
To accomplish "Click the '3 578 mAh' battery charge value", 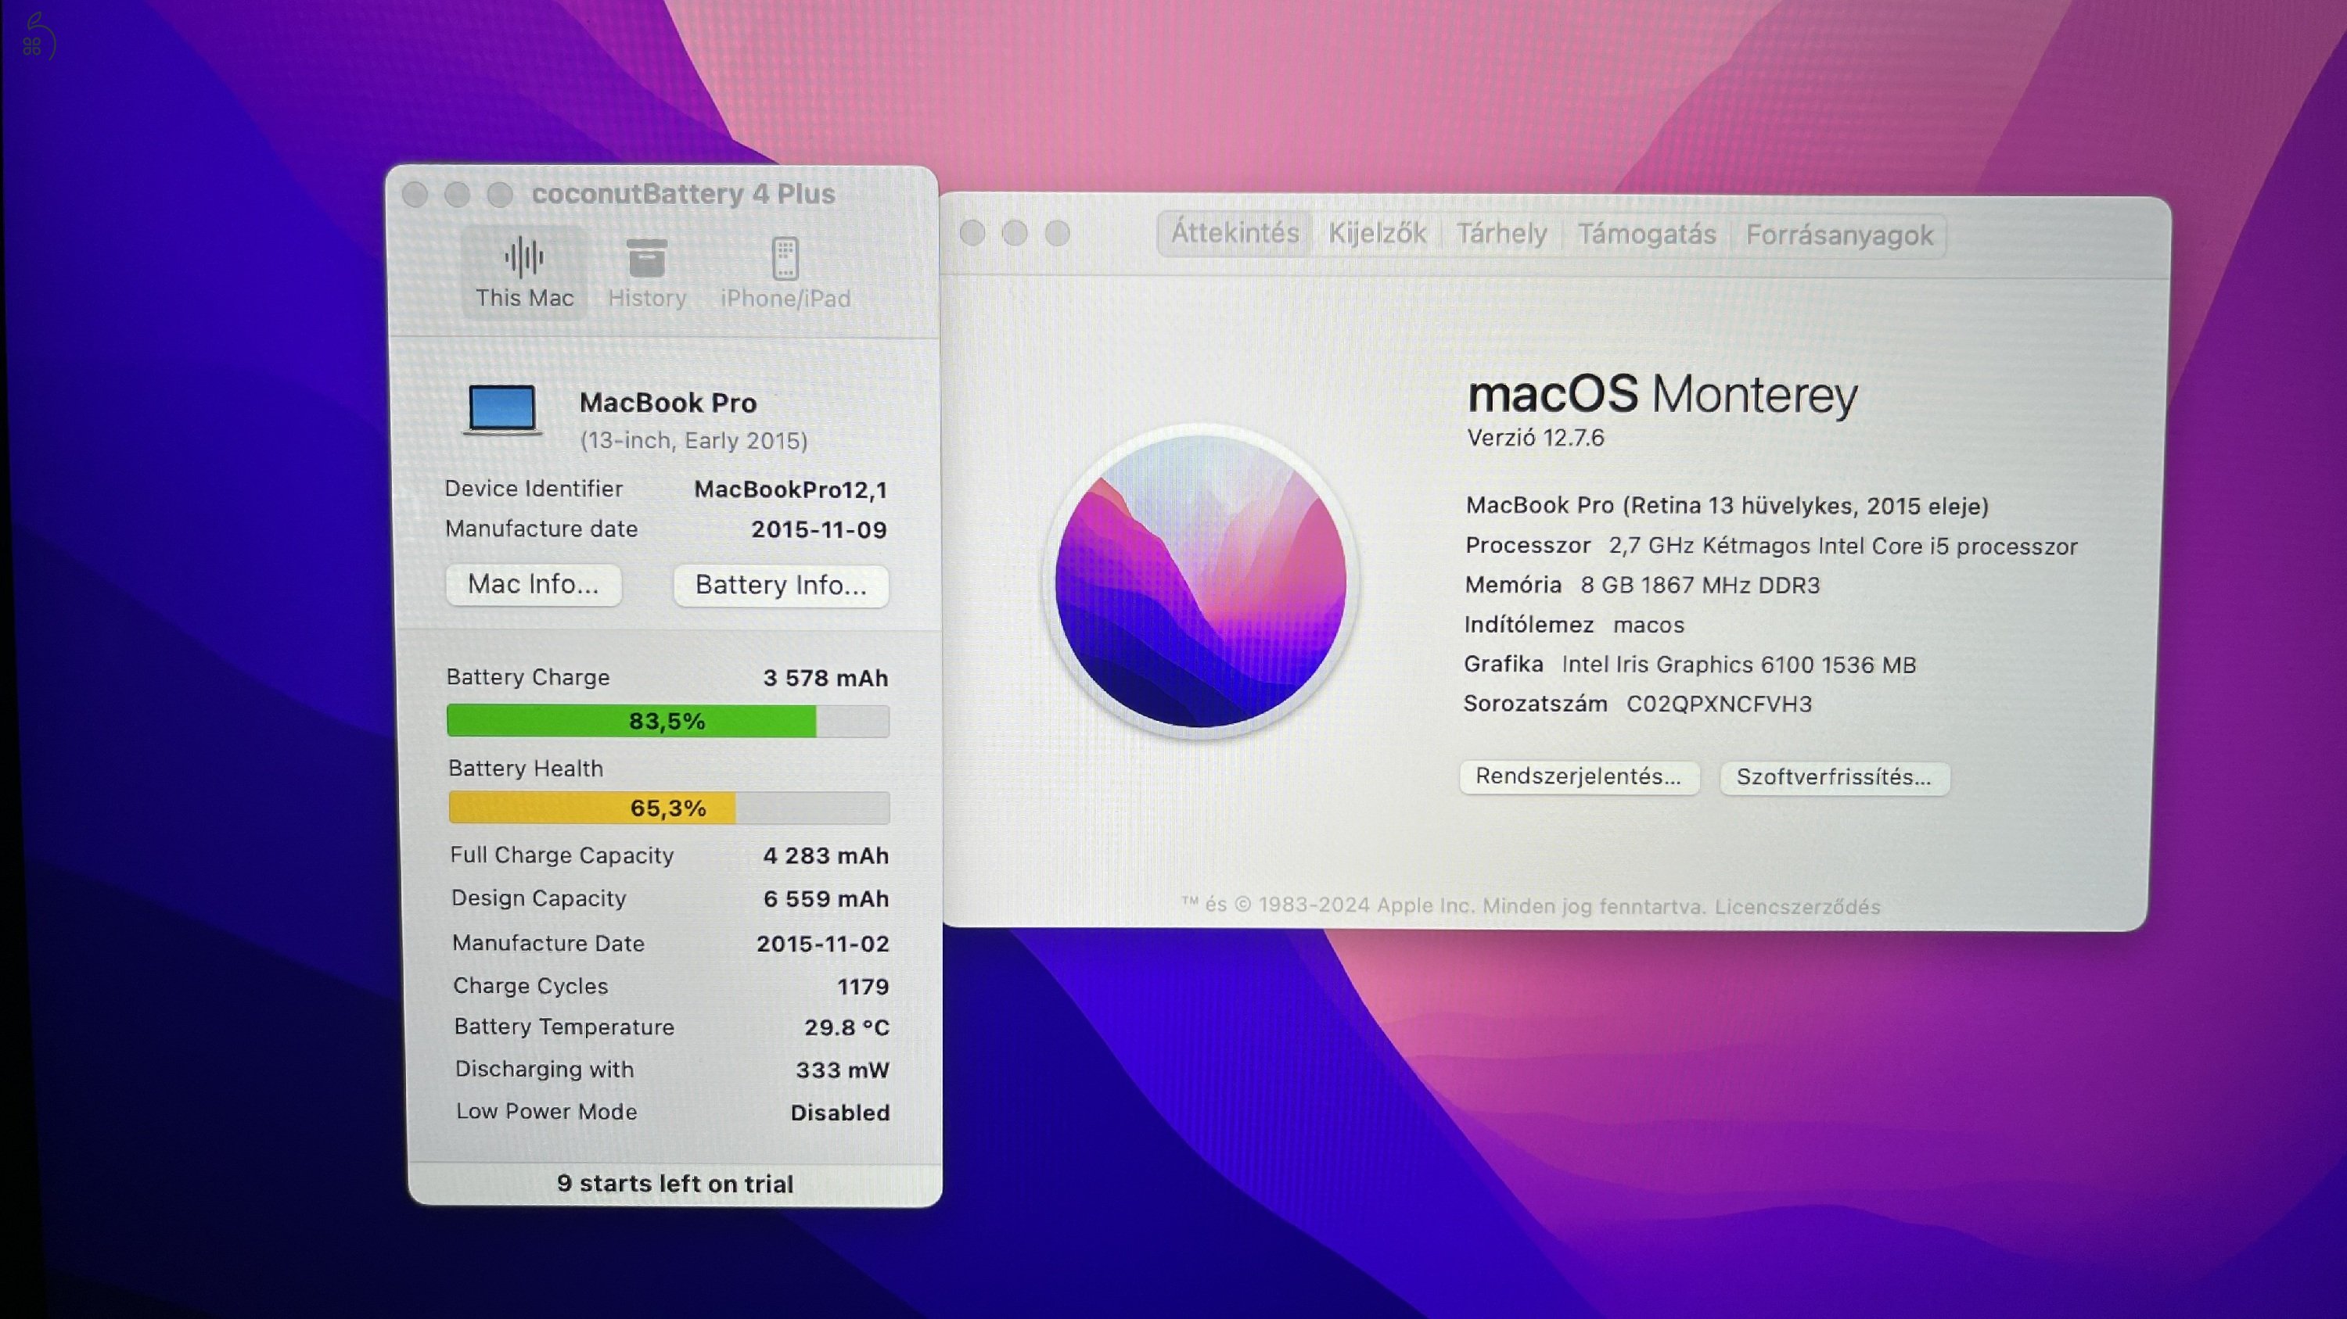I will click(x=825, y=678).
